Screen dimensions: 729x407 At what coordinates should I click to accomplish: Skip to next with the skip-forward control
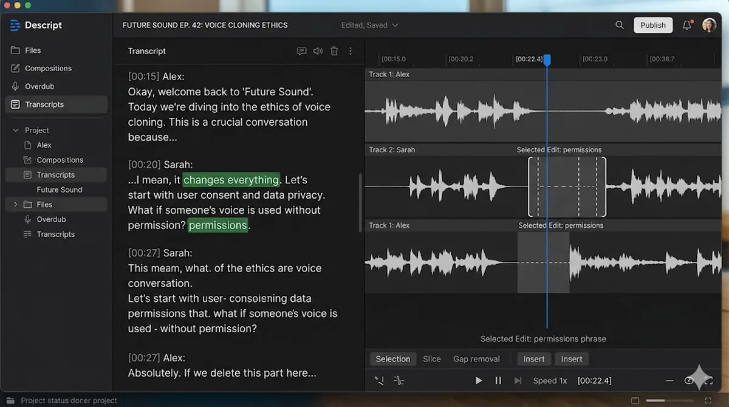(518, 381)
